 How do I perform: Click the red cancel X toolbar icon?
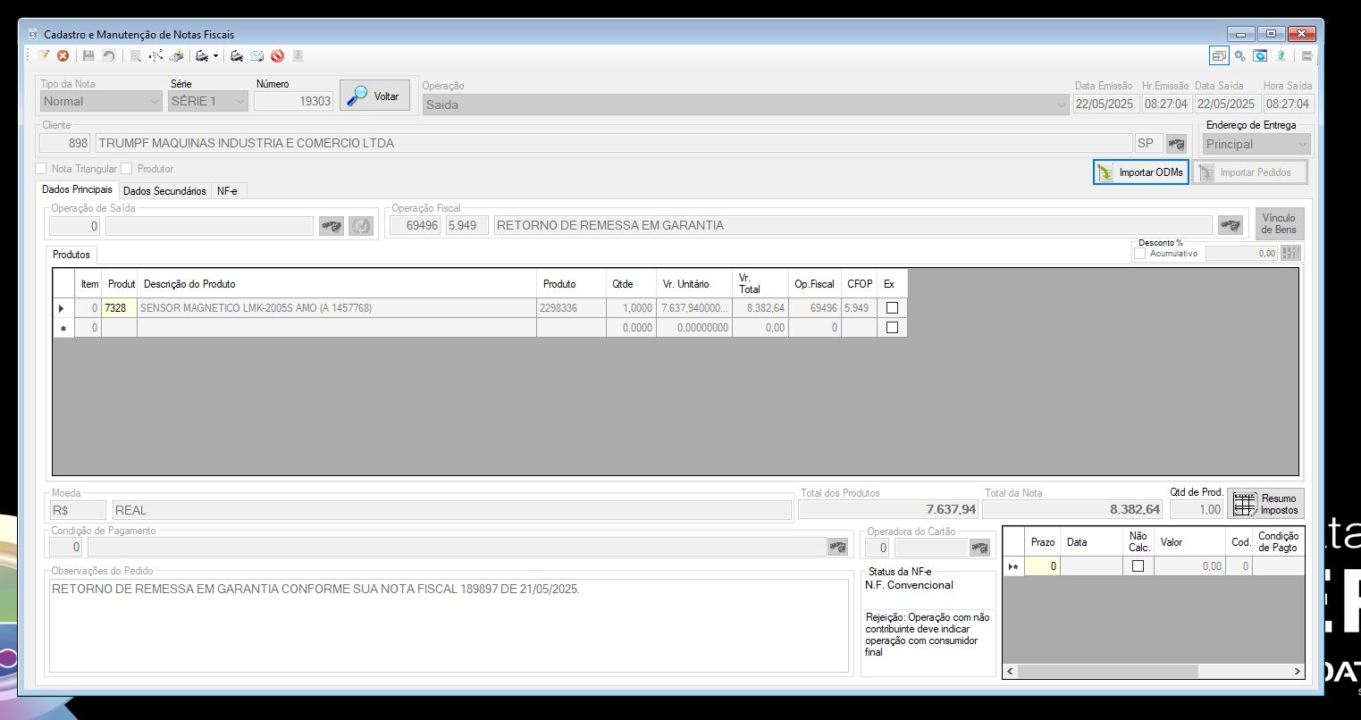[x=63, y=55]
